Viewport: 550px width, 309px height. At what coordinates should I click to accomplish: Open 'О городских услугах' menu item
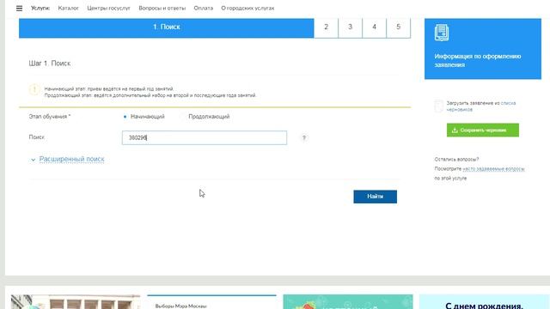tap(247, 8)
